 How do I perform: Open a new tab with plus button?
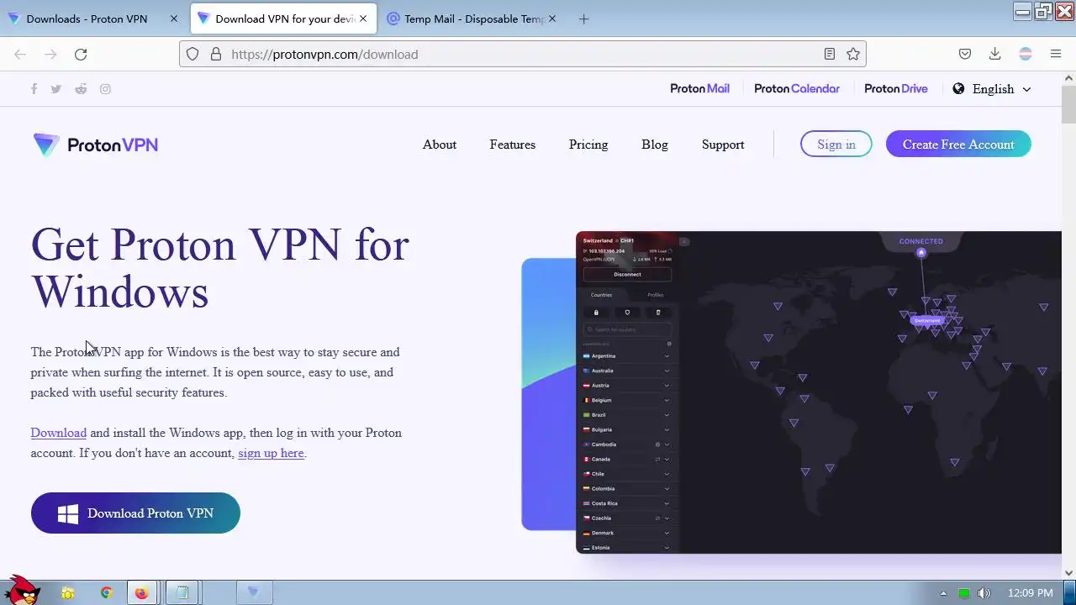point(584,18)
